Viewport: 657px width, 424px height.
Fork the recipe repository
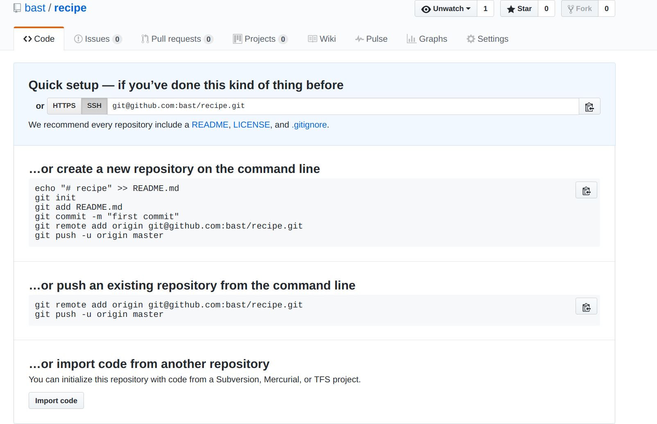[580, 9]
